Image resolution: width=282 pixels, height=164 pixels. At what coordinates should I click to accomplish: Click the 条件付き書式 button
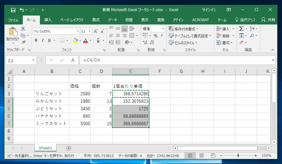pyautogui.click(x=183, y=29)
